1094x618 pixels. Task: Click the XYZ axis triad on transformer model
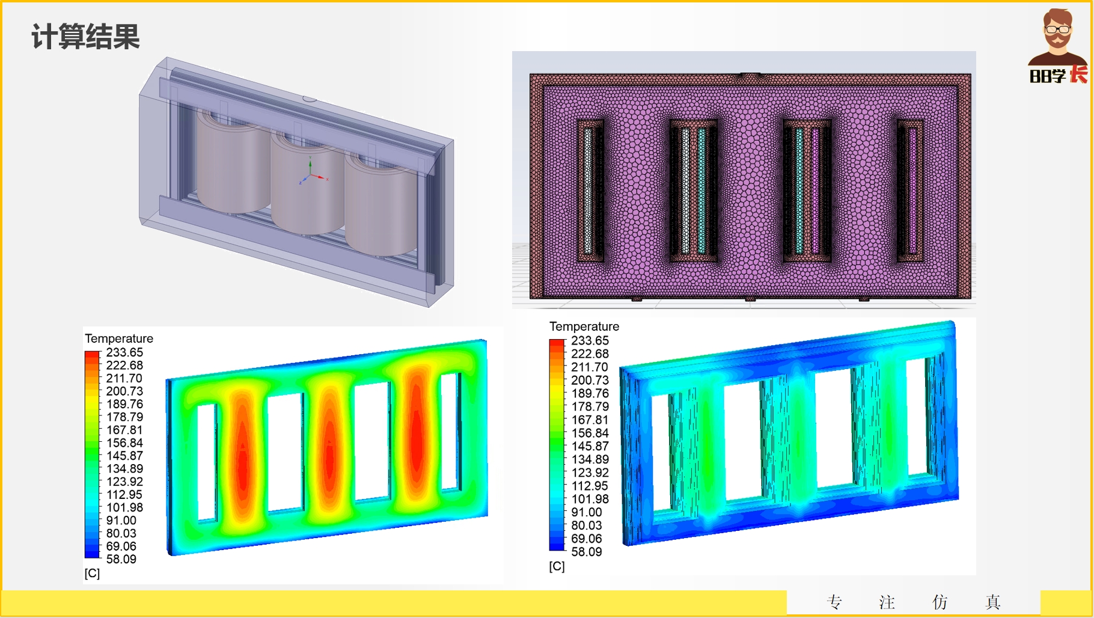(311, 173)
